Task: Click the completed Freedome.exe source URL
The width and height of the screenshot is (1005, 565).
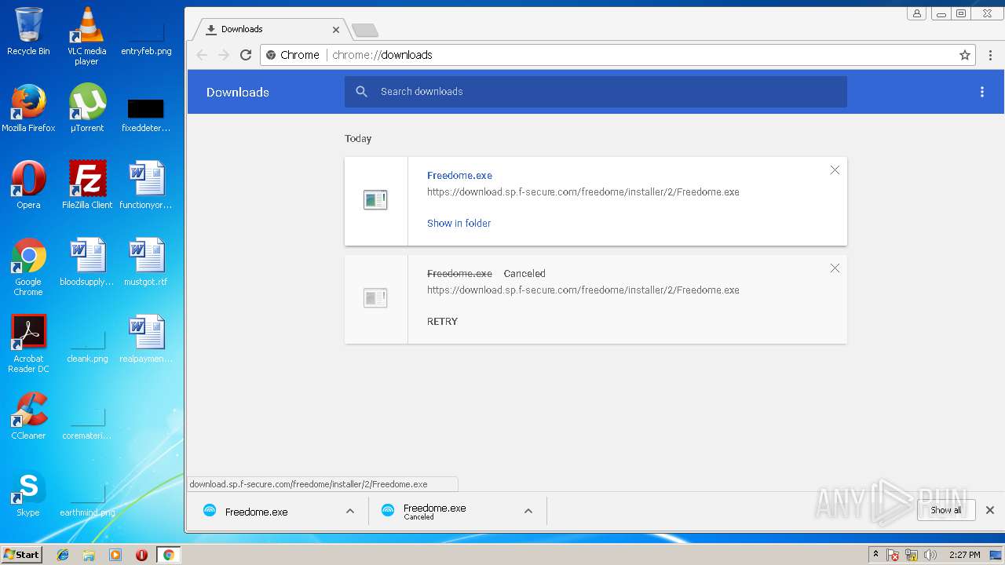Action: pos(583,192)
